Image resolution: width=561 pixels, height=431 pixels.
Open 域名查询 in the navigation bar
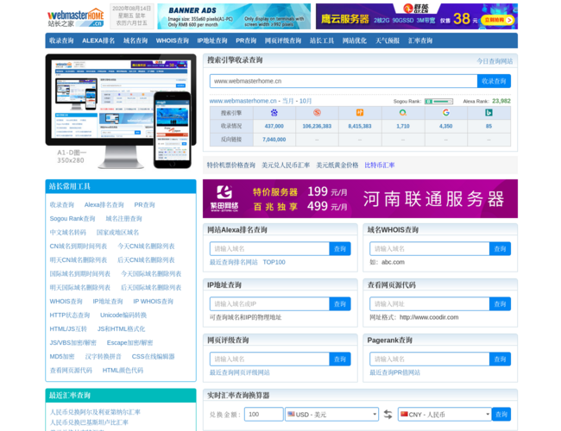tap(136, 41)
